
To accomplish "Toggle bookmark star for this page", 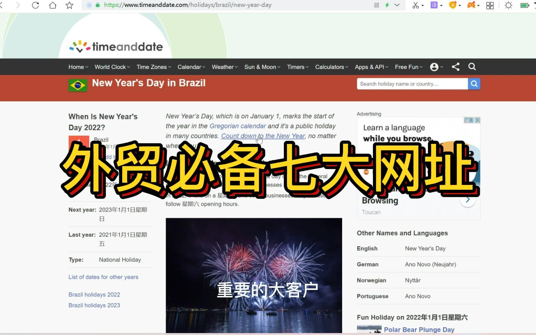I will pos(69,5).
